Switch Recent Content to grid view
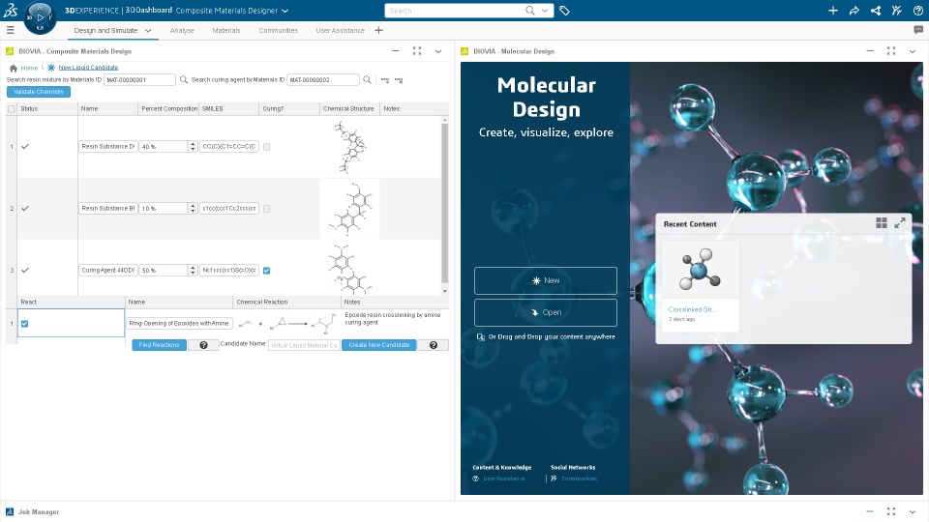The width and height of the screenshot is (929, 522). [x=882, y=223]
